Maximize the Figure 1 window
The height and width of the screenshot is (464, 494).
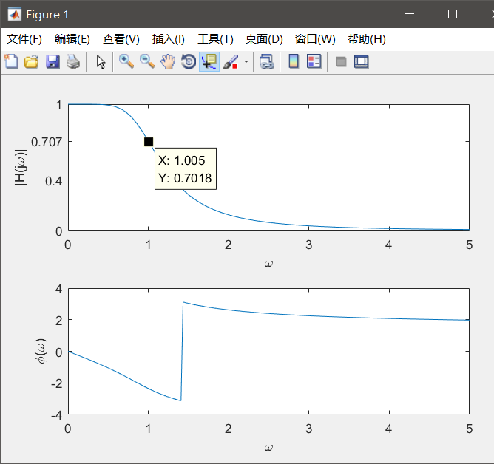point(453,14)
